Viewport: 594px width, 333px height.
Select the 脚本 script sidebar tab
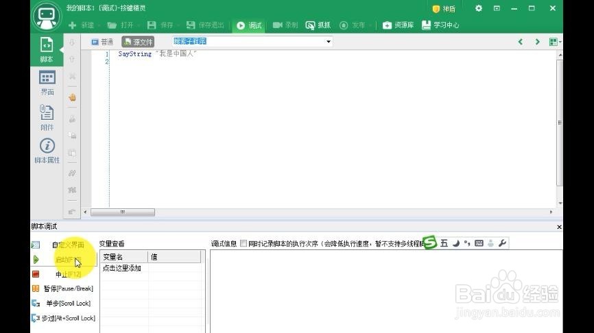[46, 49]
